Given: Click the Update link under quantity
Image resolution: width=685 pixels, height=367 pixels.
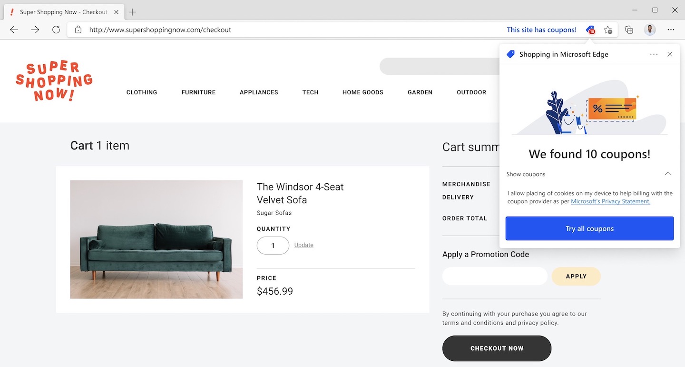Looking at the screenshot, I should [303, 245].
